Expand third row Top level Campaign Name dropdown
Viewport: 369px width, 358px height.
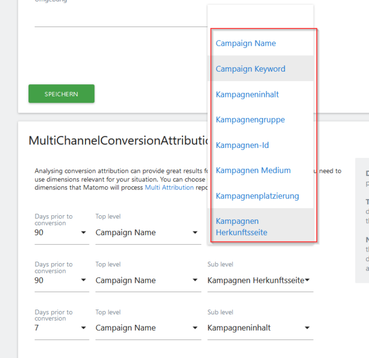pyautogui.click(x=148, y=327)
